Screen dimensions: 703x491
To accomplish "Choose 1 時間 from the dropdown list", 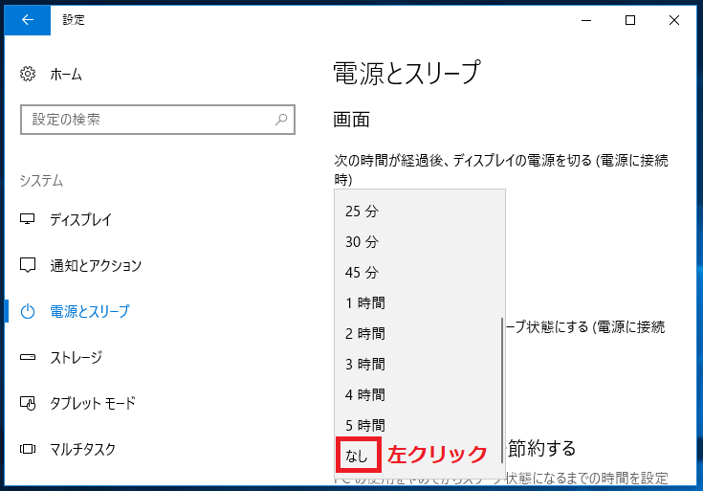I will 420,303.
